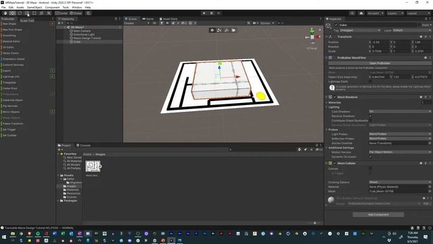Toggle scene lighting in Scene view toolbar
Viewport: 433px width, 244px height.
pos(162,23)
